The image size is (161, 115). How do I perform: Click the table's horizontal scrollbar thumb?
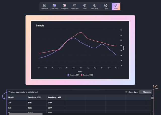click(x=26, y=114)
